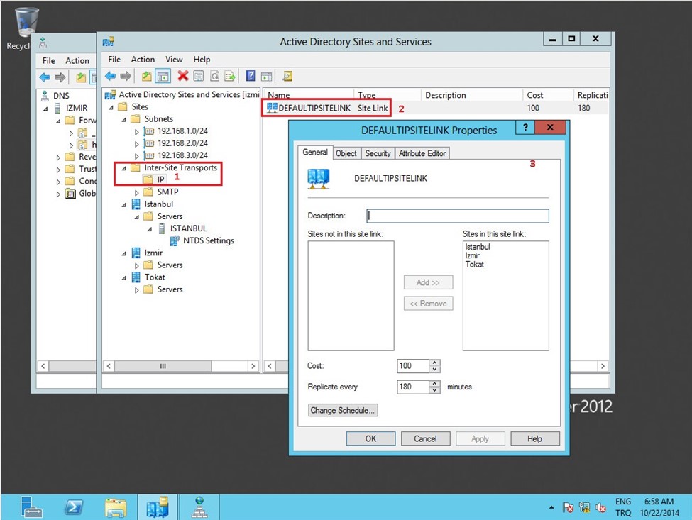Open Properties toolbar icon in Sites and Services
This screenshot has height=520, width=692.
pos(199,77)
